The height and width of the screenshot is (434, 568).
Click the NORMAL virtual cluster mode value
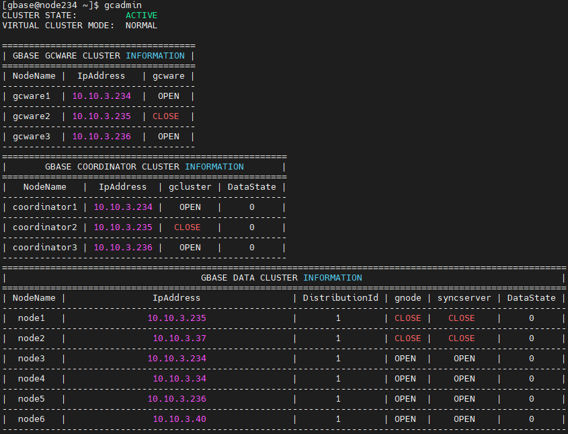[142, 26]
